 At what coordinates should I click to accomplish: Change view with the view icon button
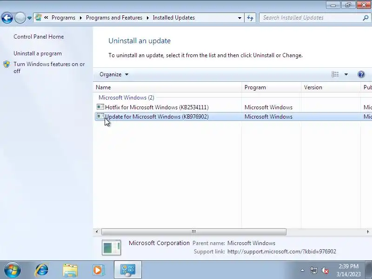click(x=335, y=74)
